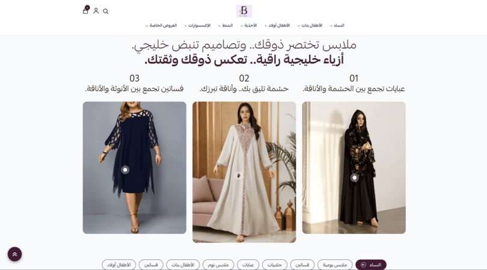The height and width of the screenshot is (270, 487).
Task: Open the العروض الخاصة menu
Action: [161, 25]
